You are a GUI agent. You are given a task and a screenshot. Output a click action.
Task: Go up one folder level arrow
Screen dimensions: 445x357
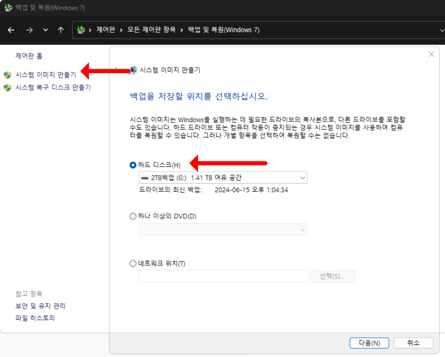click(60, 30)
